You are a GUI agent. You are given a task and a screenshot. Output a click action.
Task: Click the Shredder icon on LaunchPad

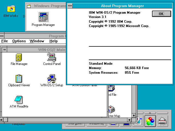click(162, 121)
